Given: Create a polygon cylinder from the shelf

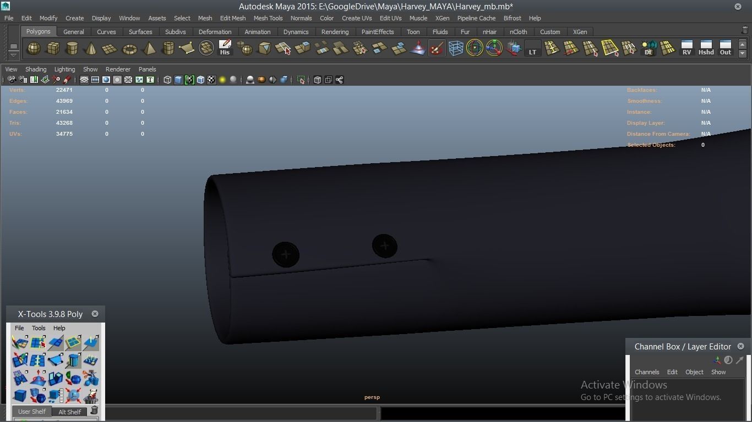Looking at the screenshot, I should [72, 48].
